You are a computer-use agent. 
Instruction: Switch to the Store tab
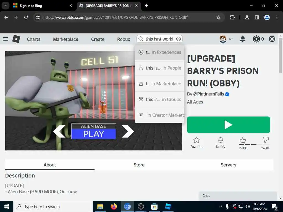click(139, 165)
